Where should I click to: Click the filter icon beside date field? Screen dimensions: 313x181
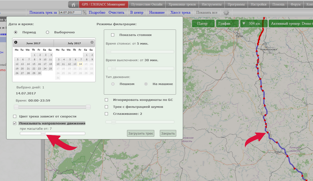[x=85, y=12]
